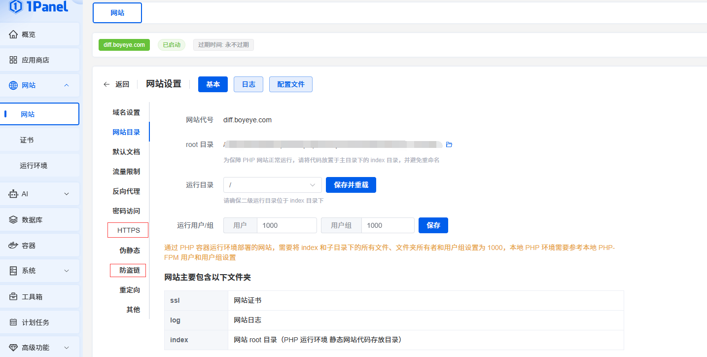Click the log table cell
This screenshot has width=707, height=357.
(196, 320)
